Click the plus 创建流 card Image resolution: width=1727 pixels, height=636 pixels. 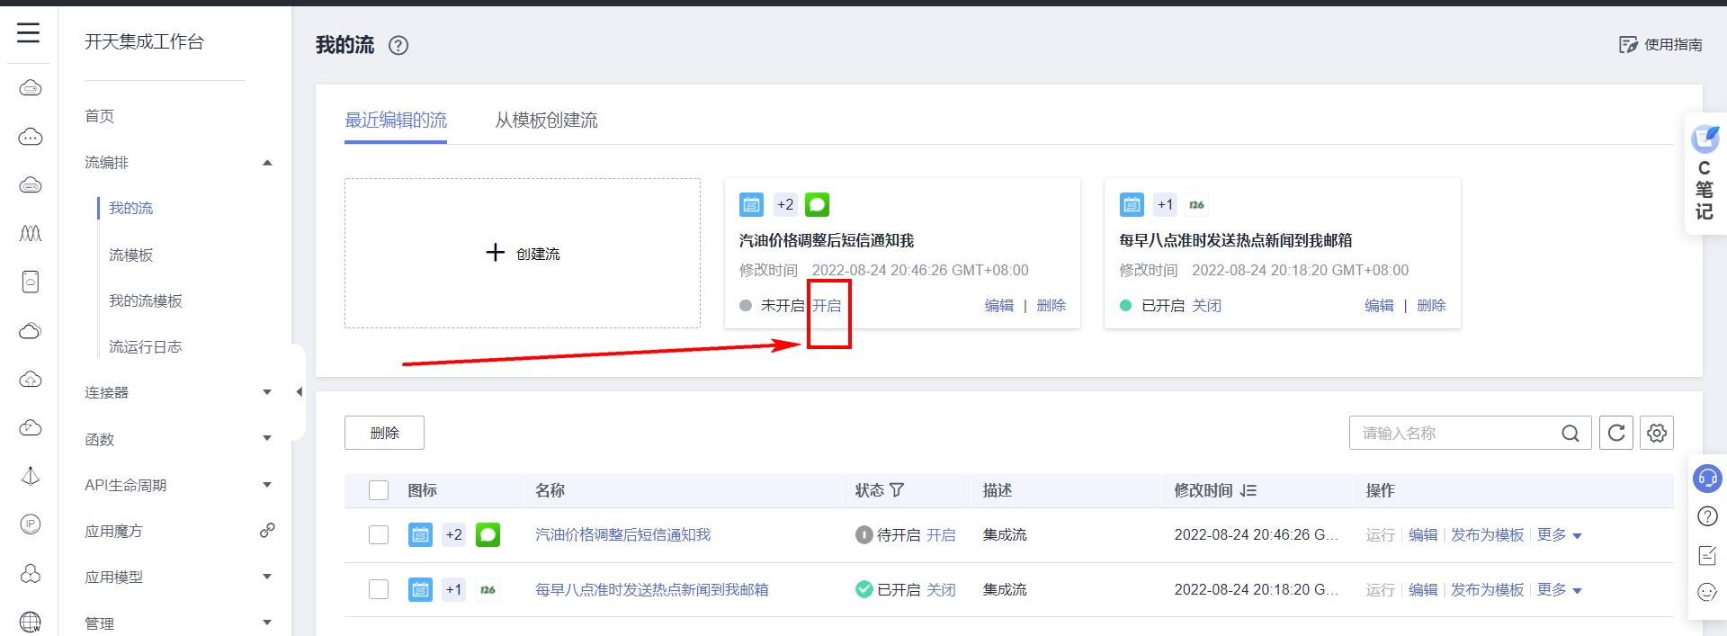(523, 253)
